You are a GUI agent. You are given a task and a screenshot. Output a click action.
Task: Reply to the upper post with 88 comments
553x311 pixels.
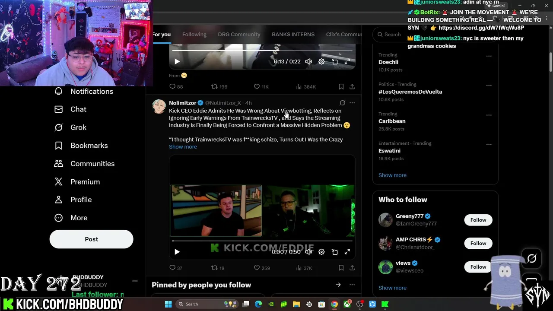coord(176,87)
